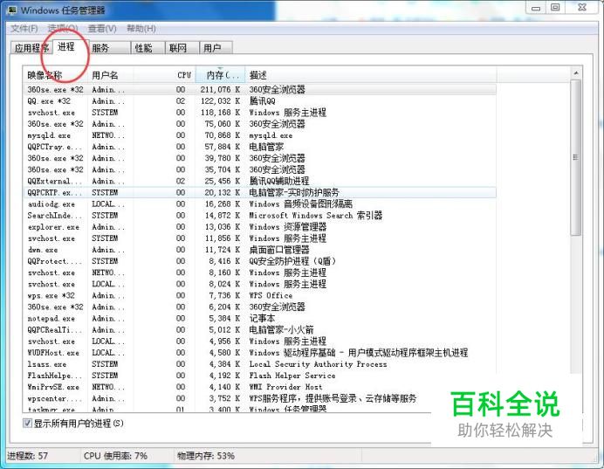Sort by 用户名 column header
Image resolution: width=604 pixels, height=469 pixels.
click(111, 75)
